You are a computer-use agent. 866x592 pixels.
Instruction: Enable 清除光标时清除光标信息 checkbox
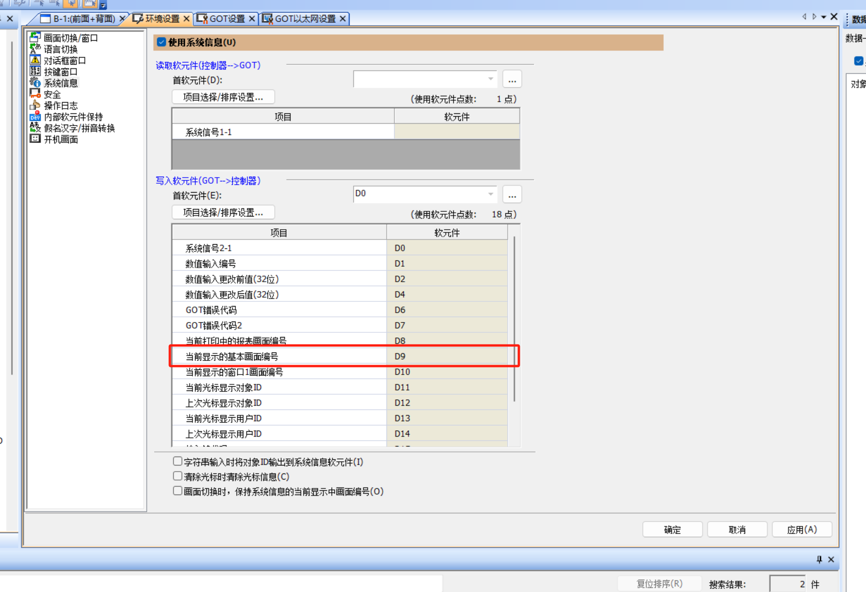click(177, 476)
